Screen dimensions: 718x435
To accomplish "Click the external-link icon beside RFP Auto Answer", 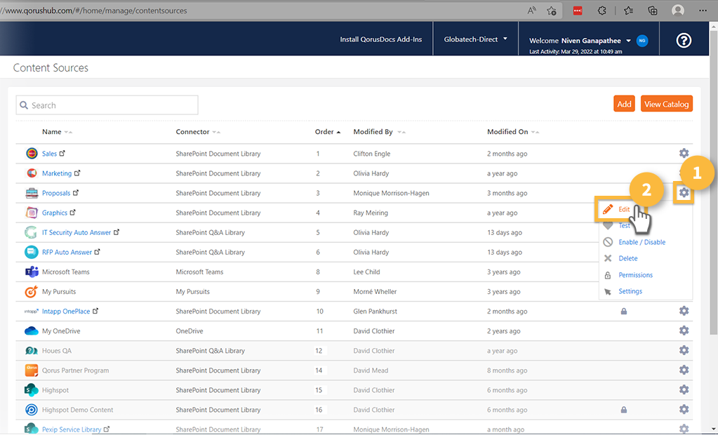I will [98, 252].
